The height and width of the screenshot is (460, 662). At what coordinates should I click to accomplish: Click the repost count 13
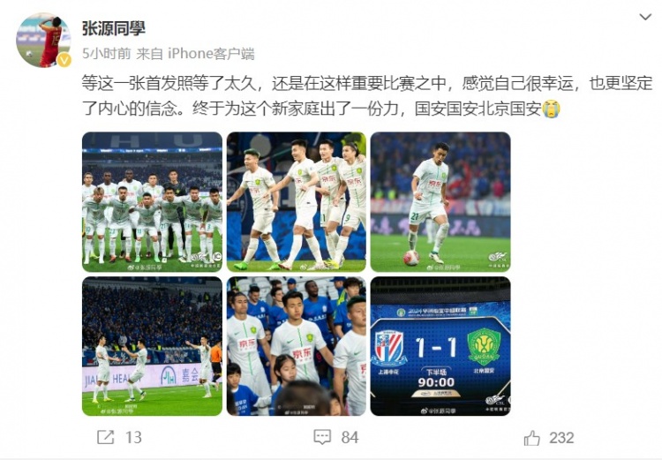[x=133, y=438]
